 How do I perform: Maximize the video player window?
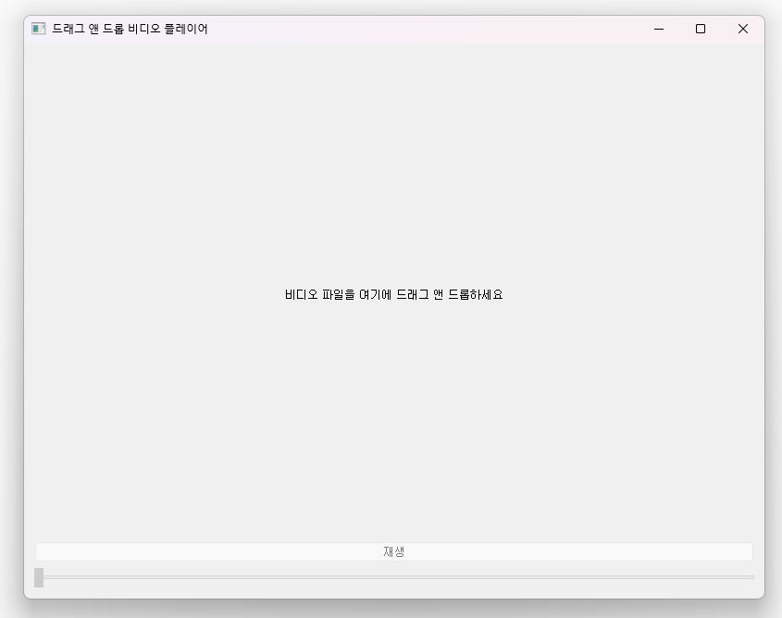click(x=701, y=29)
